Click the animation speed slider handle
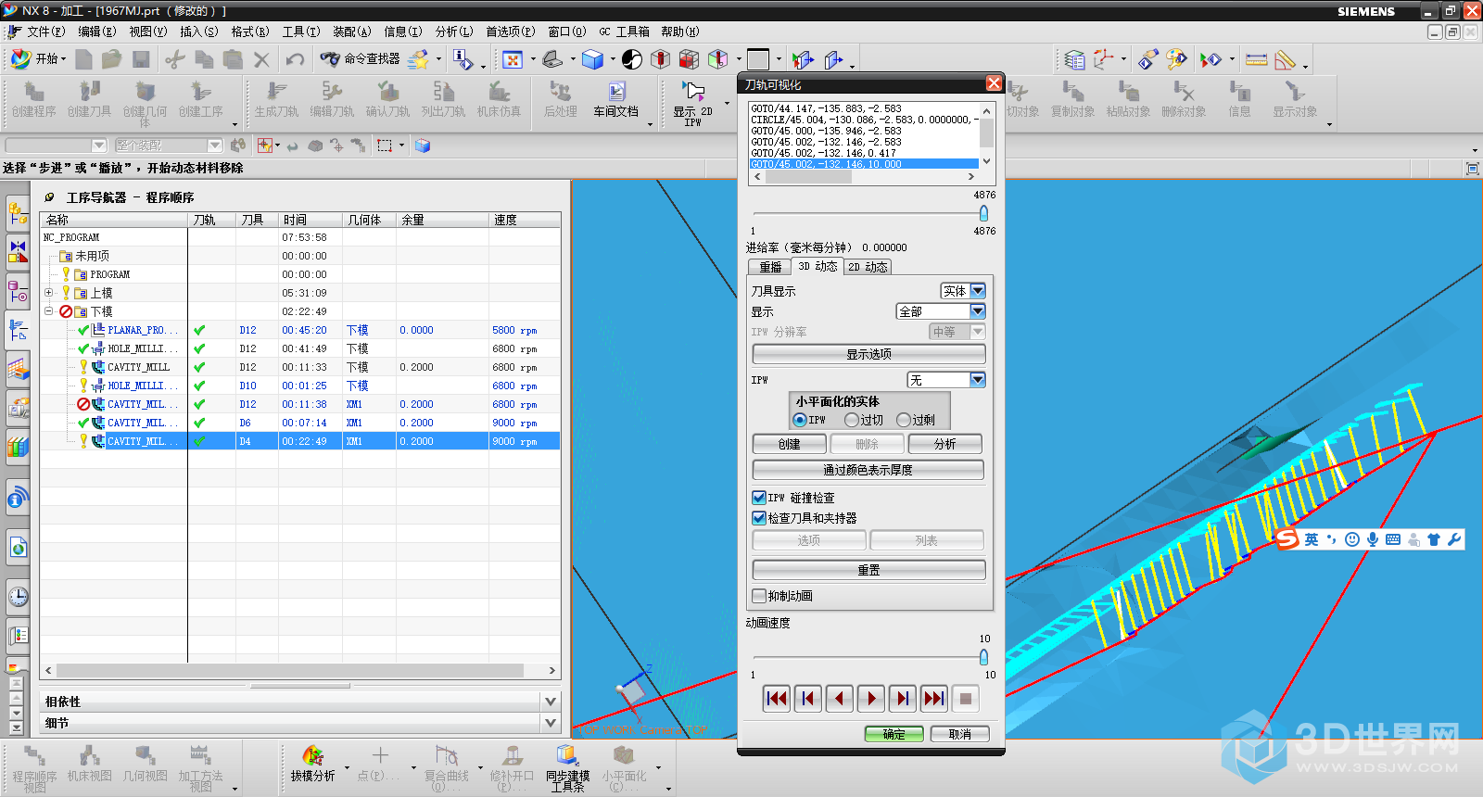Image resolution: width=1483 pixels, height=797 pixels. (x=983, y=657)
